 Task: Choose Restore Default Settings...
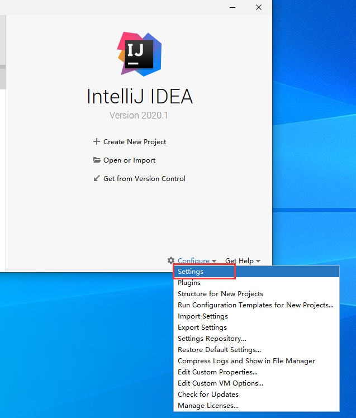pyautogui.click(x=257, y=350)
